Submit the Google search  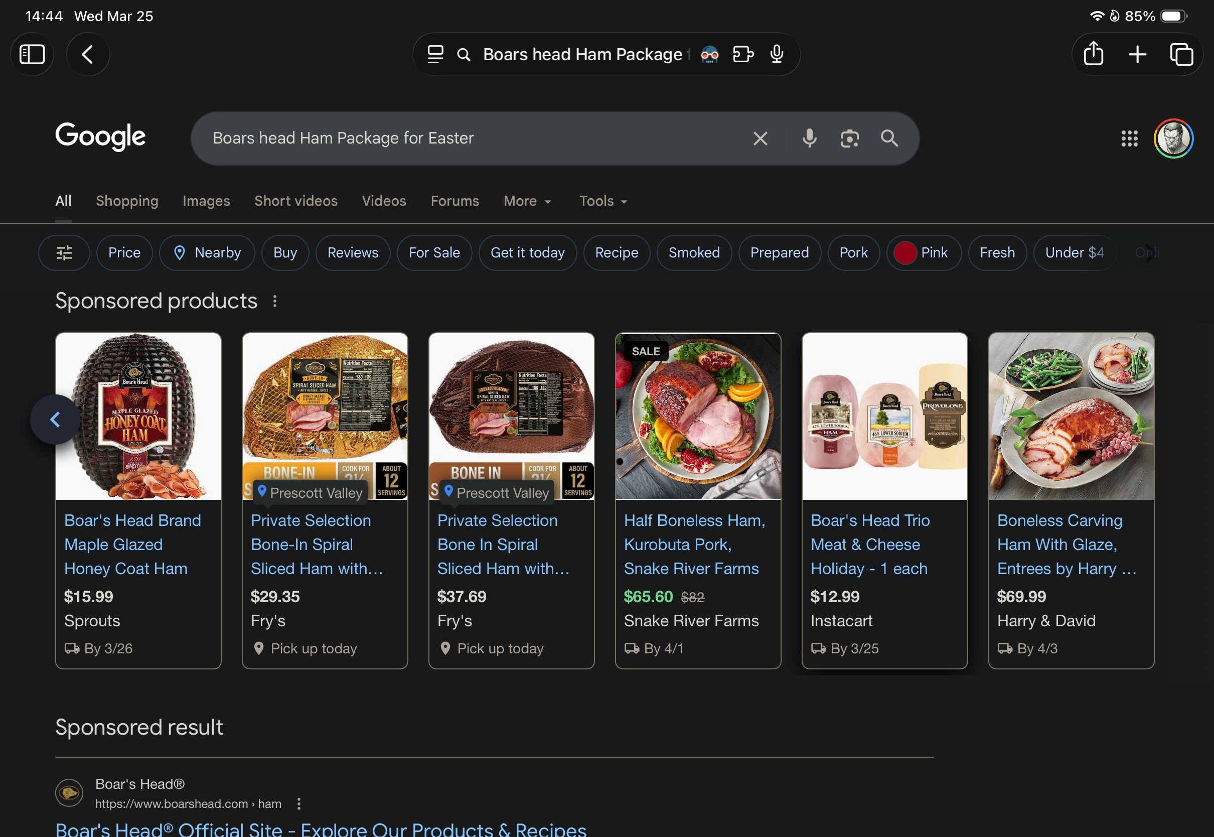889,138
